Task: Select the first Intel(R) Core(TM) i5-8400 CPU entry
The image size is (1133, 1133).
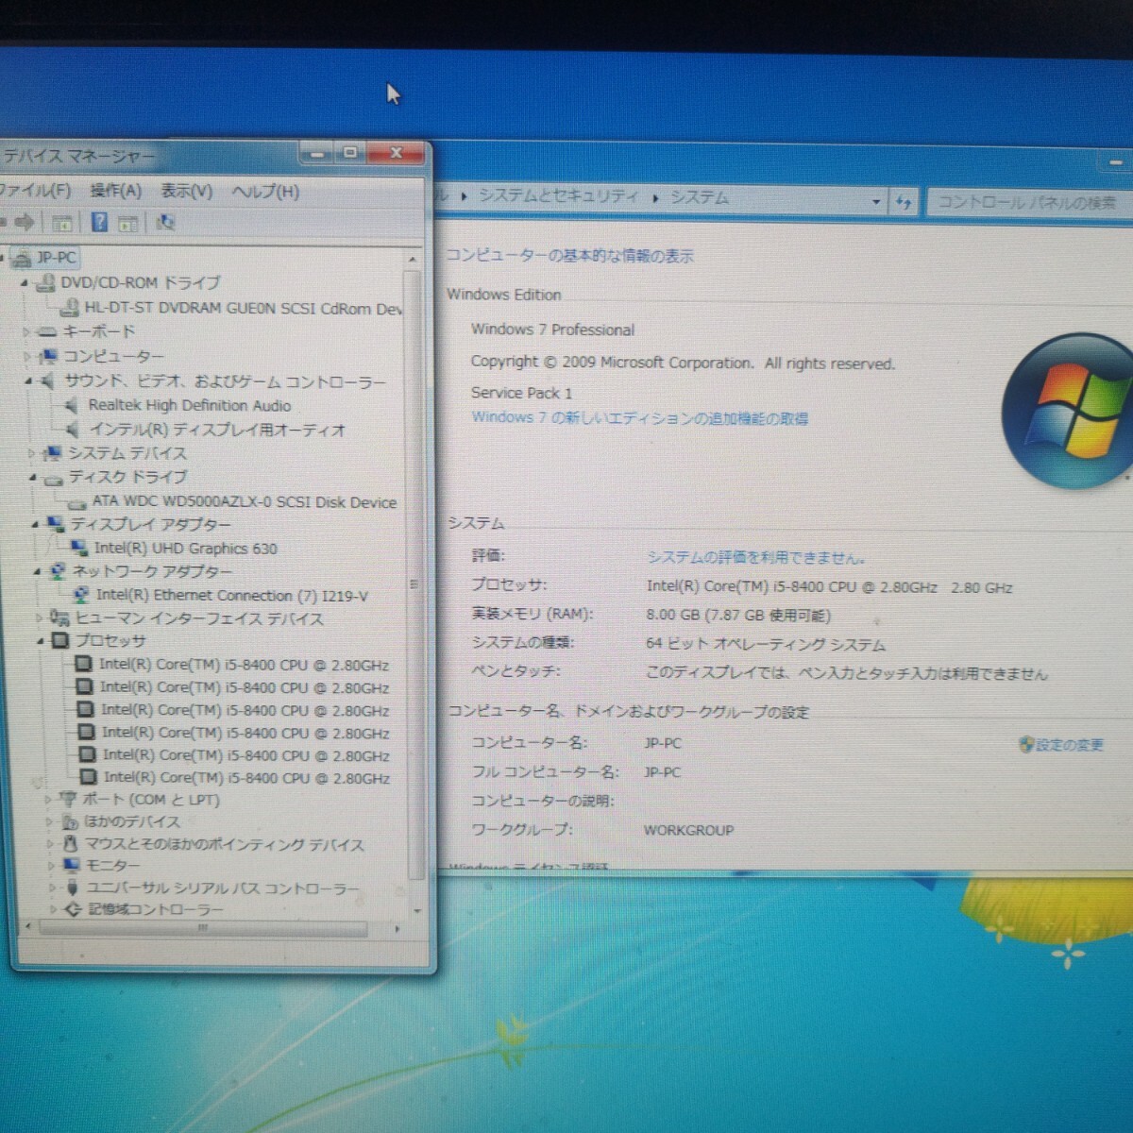Action: tap(244, 665)
